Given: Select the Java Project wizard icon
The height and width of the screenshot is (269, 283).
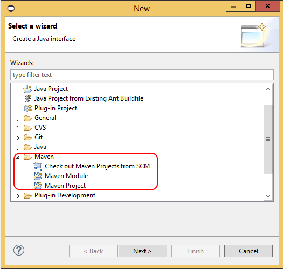Looking at the screenshot, I should (27, 89).
